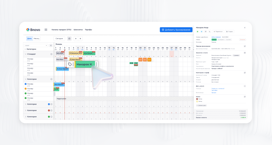The image size is (272, 145).
Task: Open the hamburger menu next to Bnovo
Action: click(46, 30)
